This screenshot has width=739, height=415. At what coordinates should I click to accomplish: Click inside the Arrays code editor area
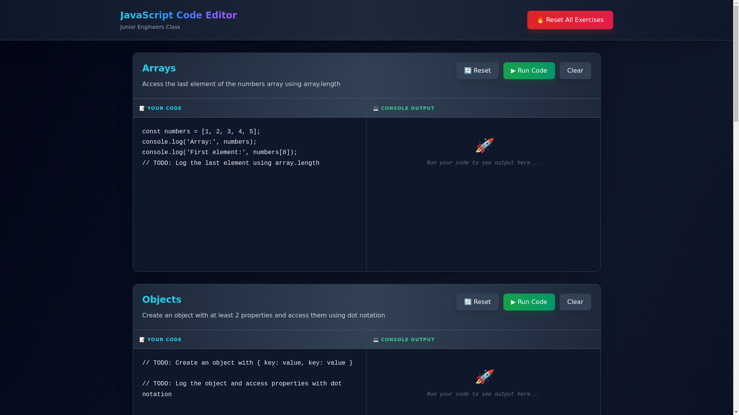point(249,194)
